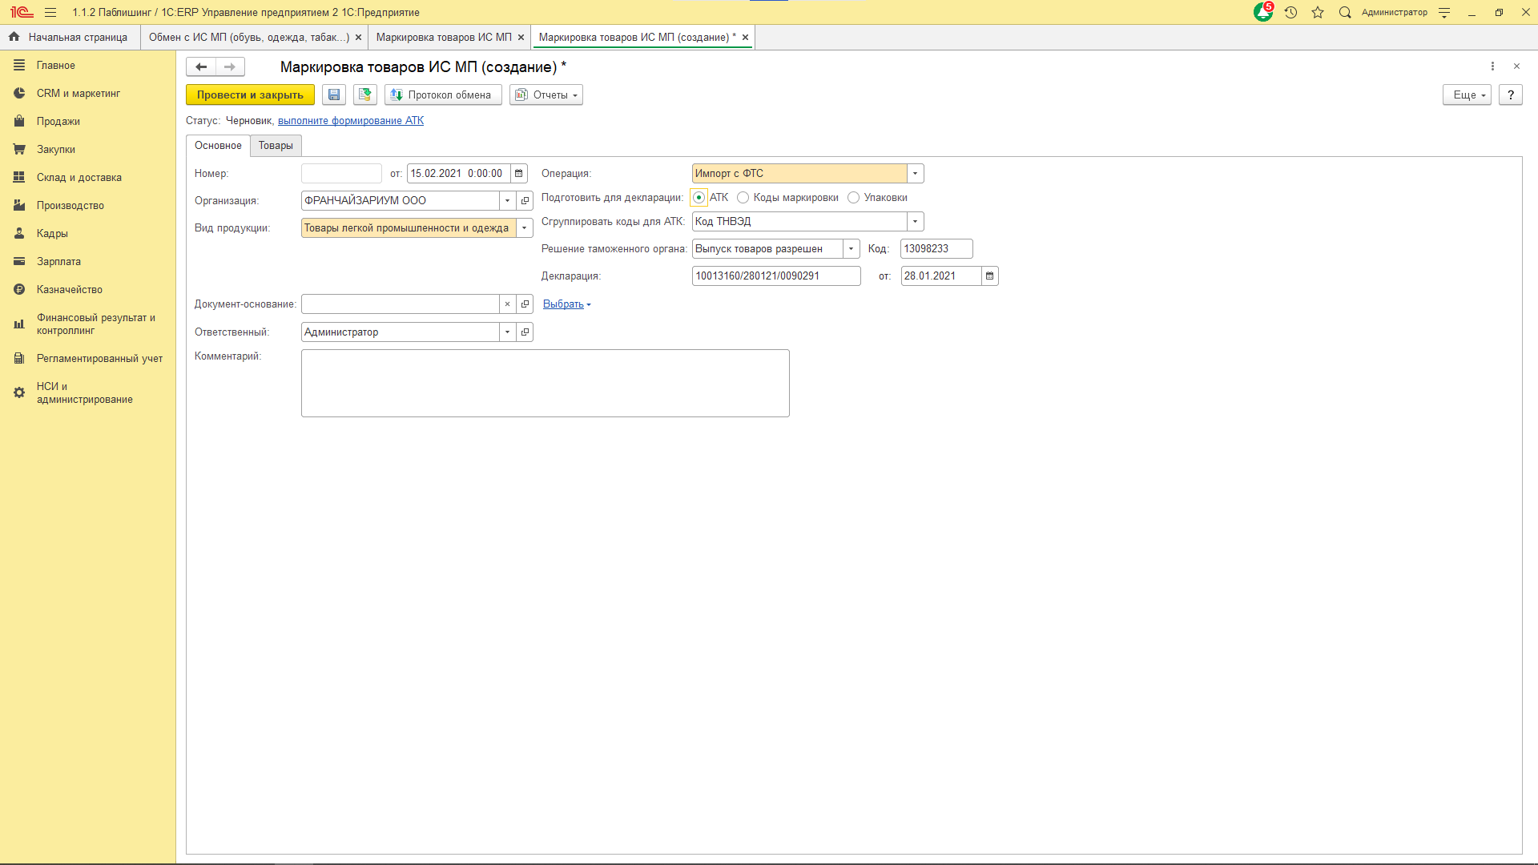Click into the Комментарий text field
1538x865 pixels.
pyautogui.click(x=545, y=383)
